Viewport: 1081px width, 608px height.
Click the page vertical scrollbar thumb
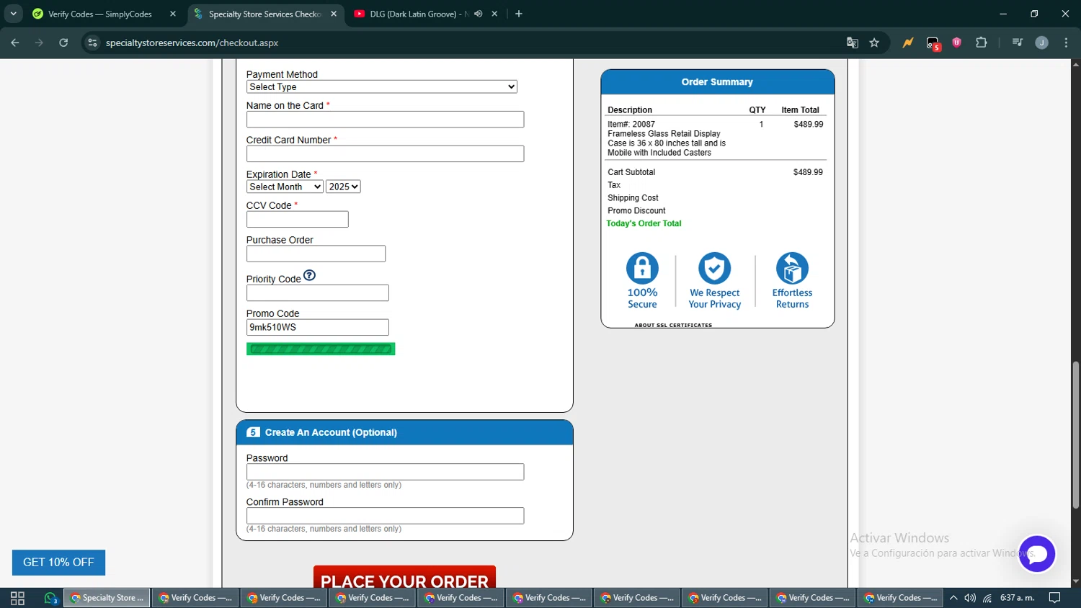(1076, 434)
